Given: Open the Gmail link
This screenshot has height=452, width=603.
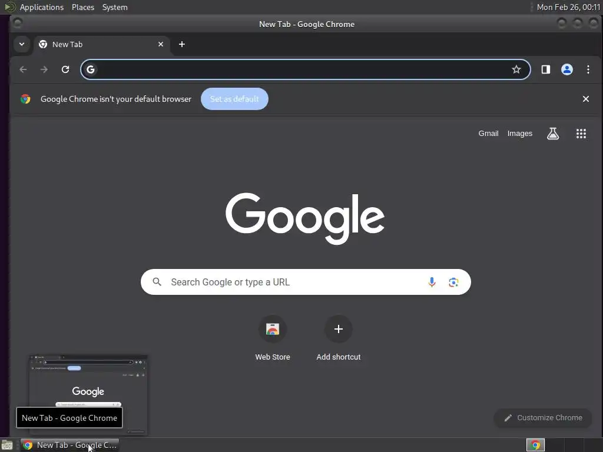Looking at the screenshot, I should (x=488, y=134).
